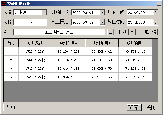Close the 统计历史数据 window

click(159, 4)
